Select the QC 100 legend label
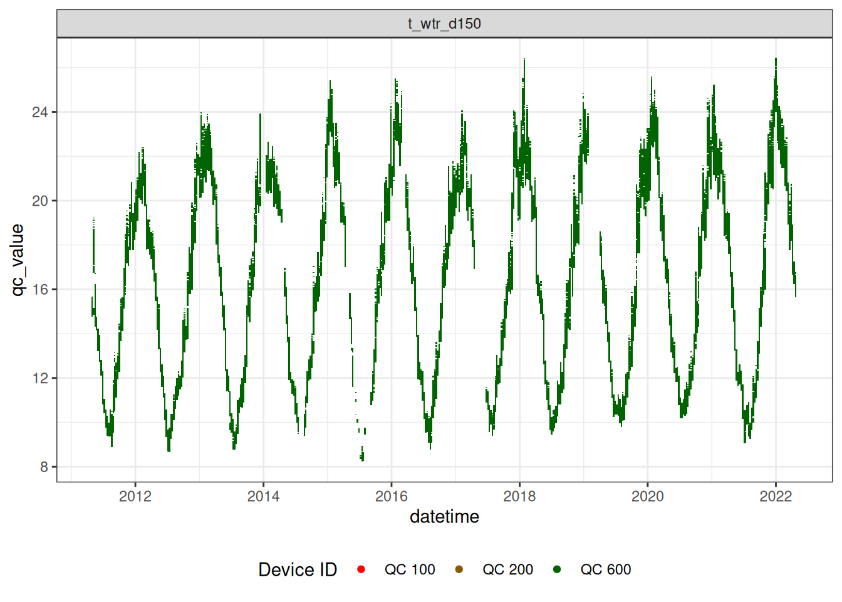The width and height of the screenshot is (842, 602). tap(410, 569)
